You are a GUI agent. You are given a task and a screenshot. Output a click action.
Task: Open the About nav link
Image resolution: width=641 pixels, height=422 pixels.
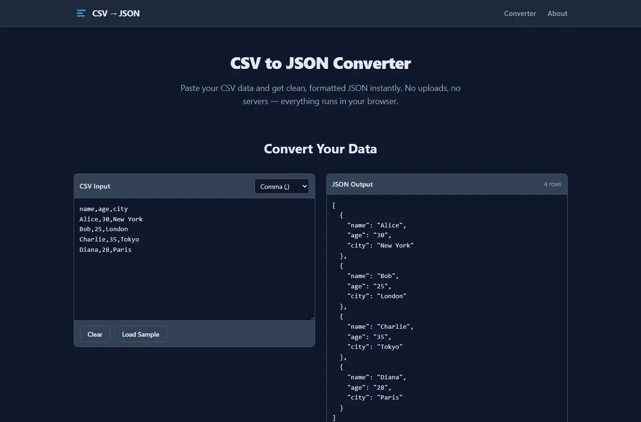557,14
